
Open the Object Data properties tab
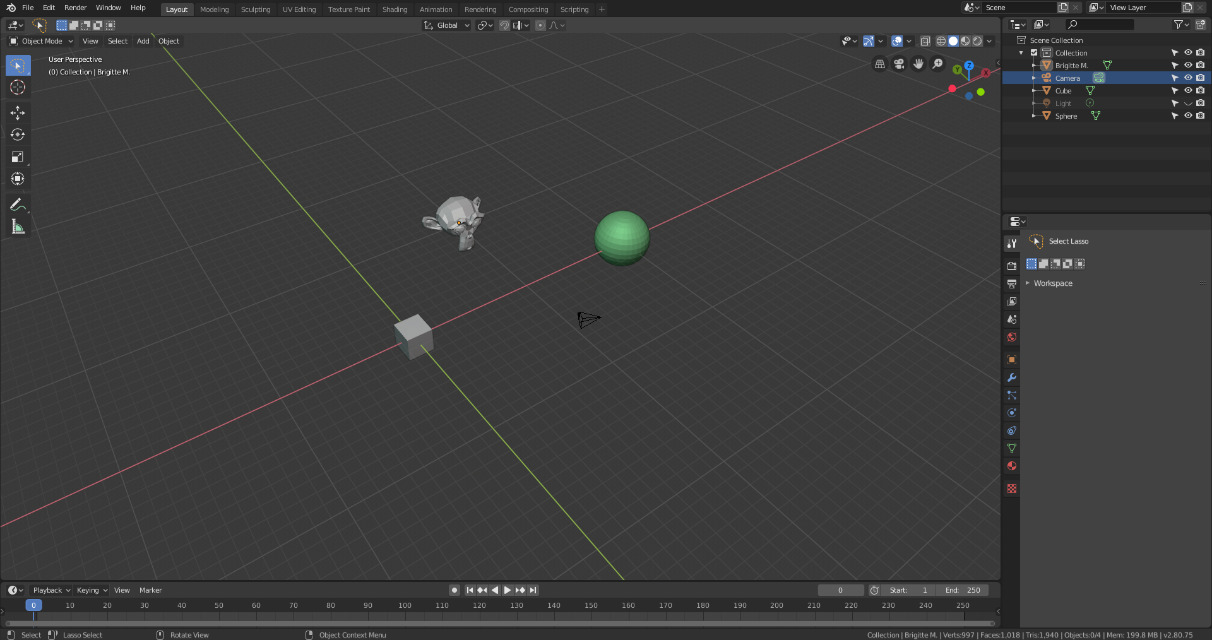pyautogui.click(x=1012, y=448)
